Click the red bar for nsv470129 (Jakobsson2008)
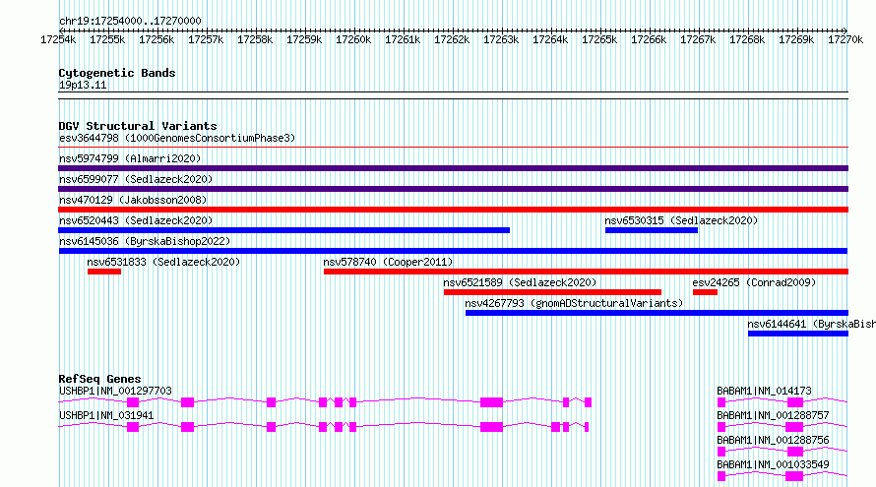The width and height of the screenshot is (876, 487). (x=453, y=210)
